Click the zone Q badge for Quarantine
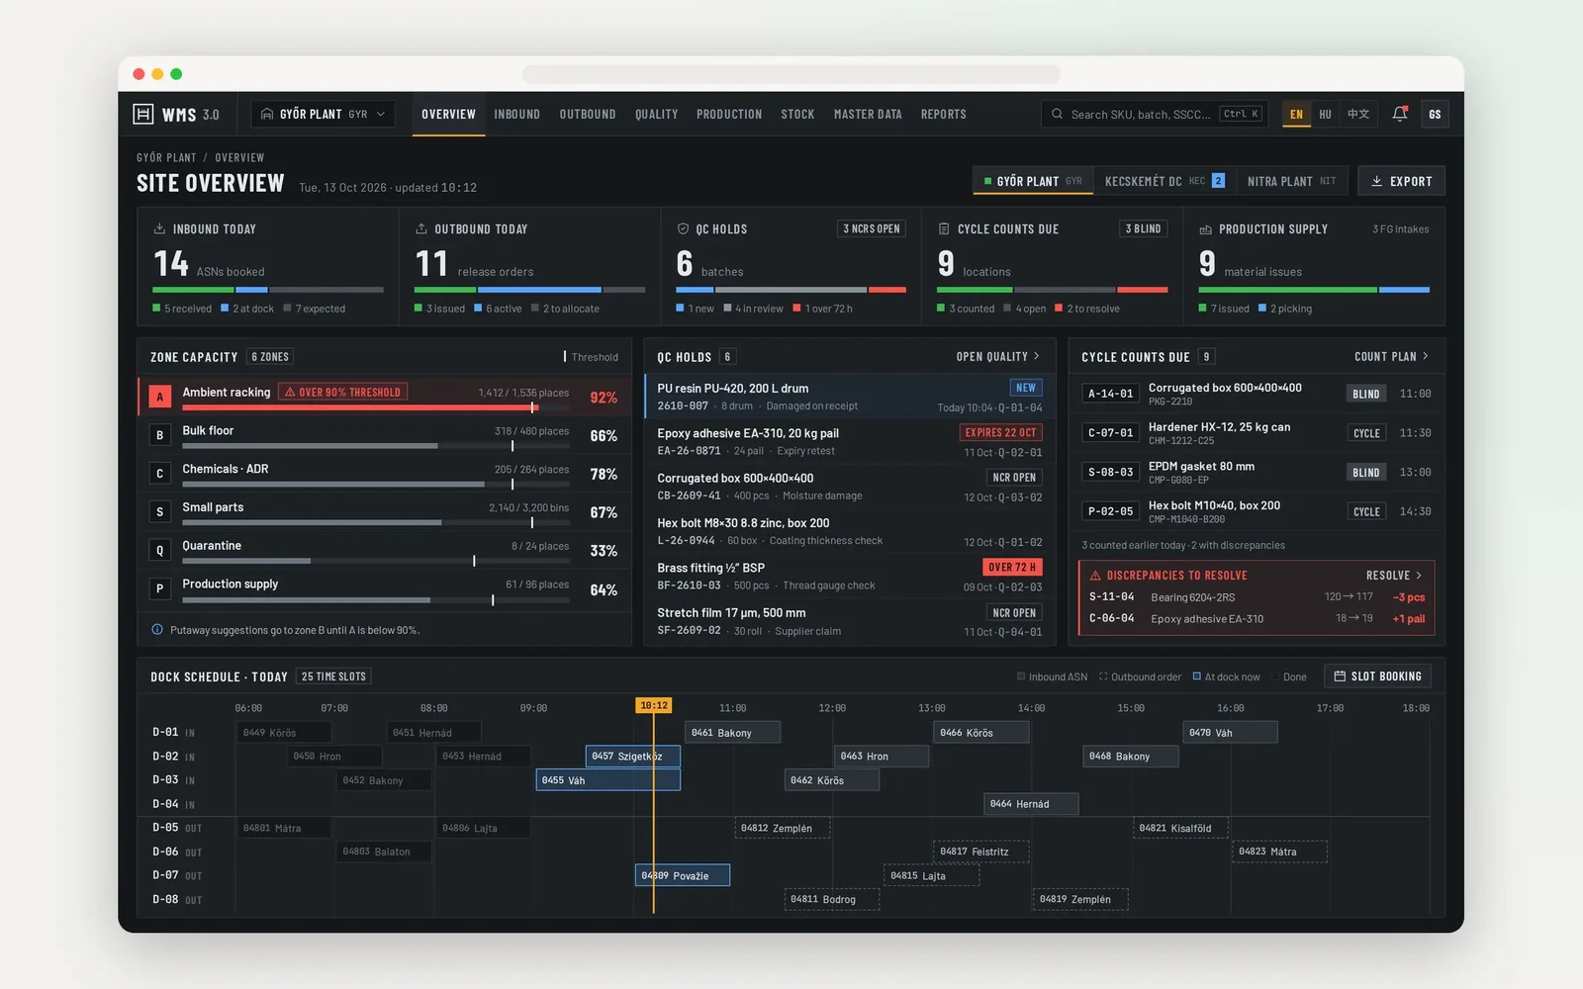 [x=159, y=551]
